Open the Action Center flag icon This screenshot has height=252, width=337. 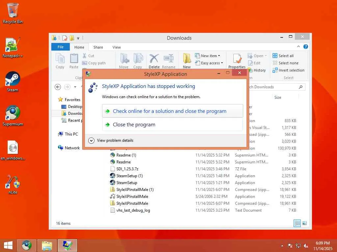tap(290, 246)
